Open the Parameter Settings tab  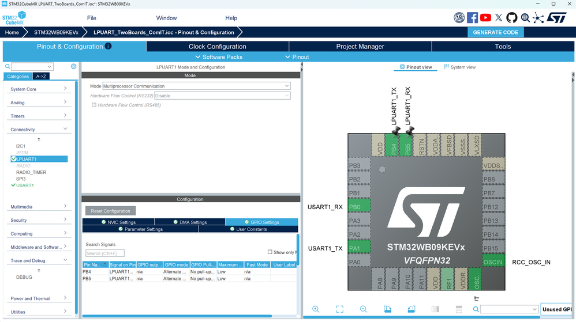[140, 229]
